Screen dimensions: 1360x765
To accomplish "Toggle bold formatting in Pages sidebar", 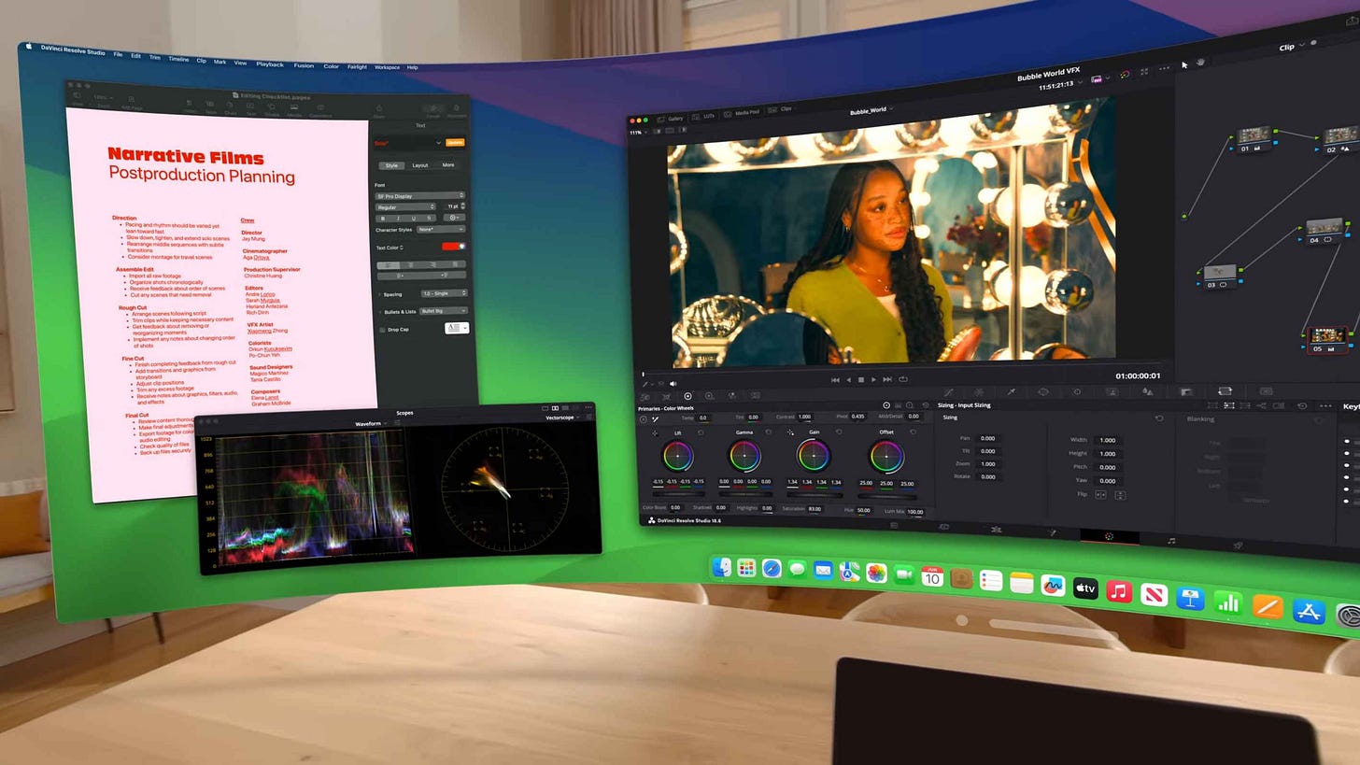I will (383, 218).
